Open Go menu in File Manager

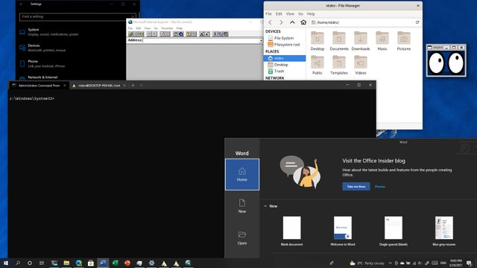(300, 14)
